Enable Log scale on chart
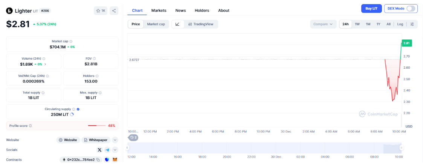 pyautogui.click(x=400, y=24)
